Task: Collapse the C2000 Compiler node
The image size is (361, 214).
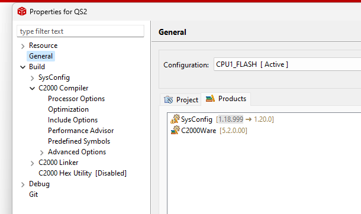Action: click(32, 88)
